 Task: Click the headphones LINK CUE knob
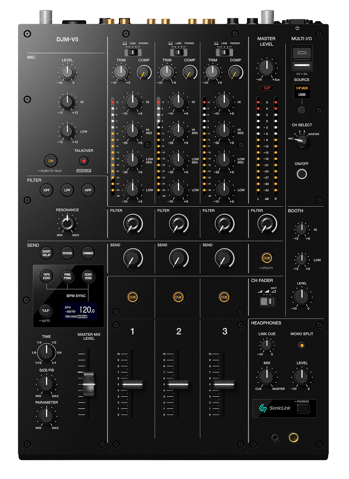point(266,346)
